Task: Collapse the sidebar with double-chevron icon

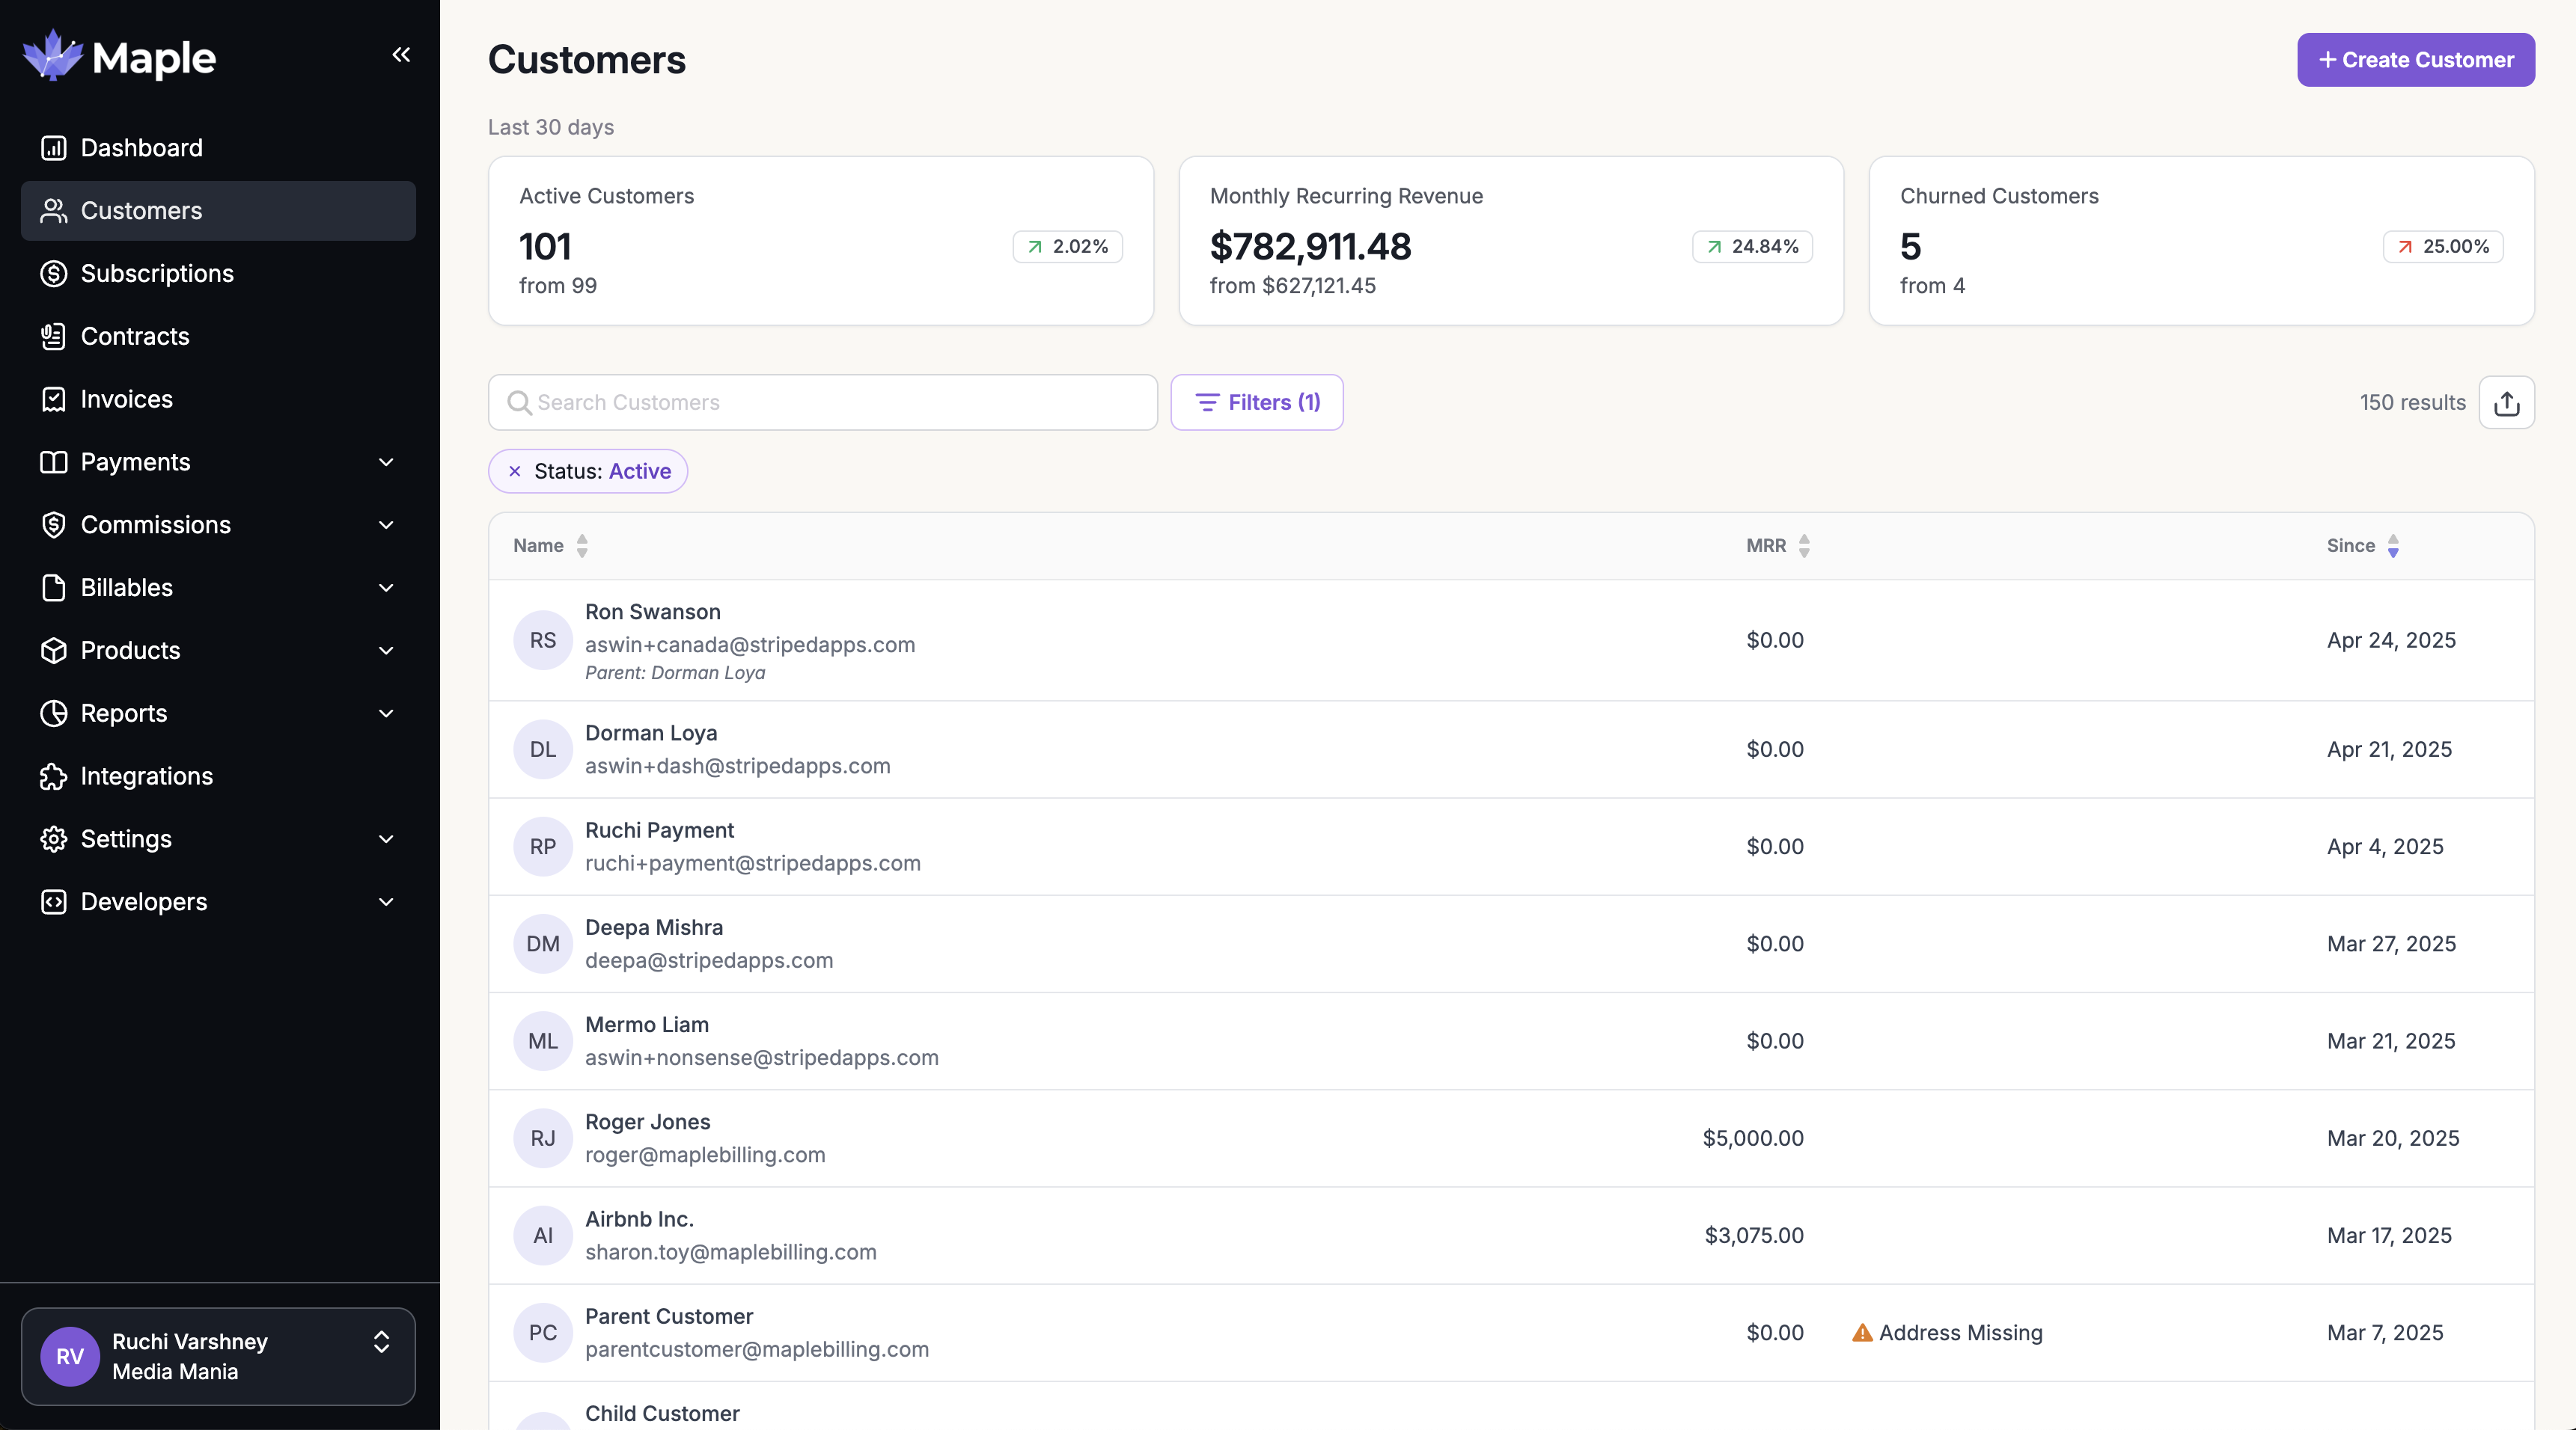Action: (x=401, y=55)
